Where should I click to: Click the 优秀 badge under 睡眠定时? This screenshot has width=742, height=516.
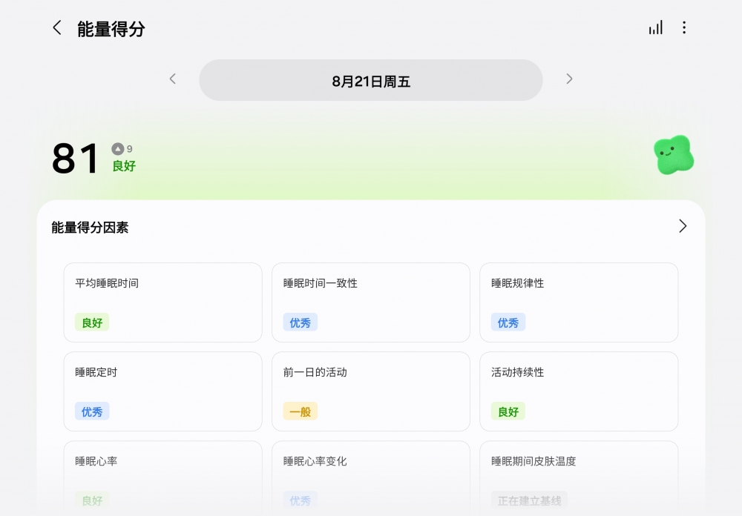click(x=92, y=411)
